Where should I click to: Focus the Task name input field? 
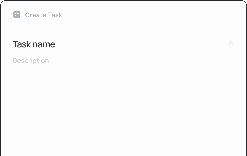(104, 44)
